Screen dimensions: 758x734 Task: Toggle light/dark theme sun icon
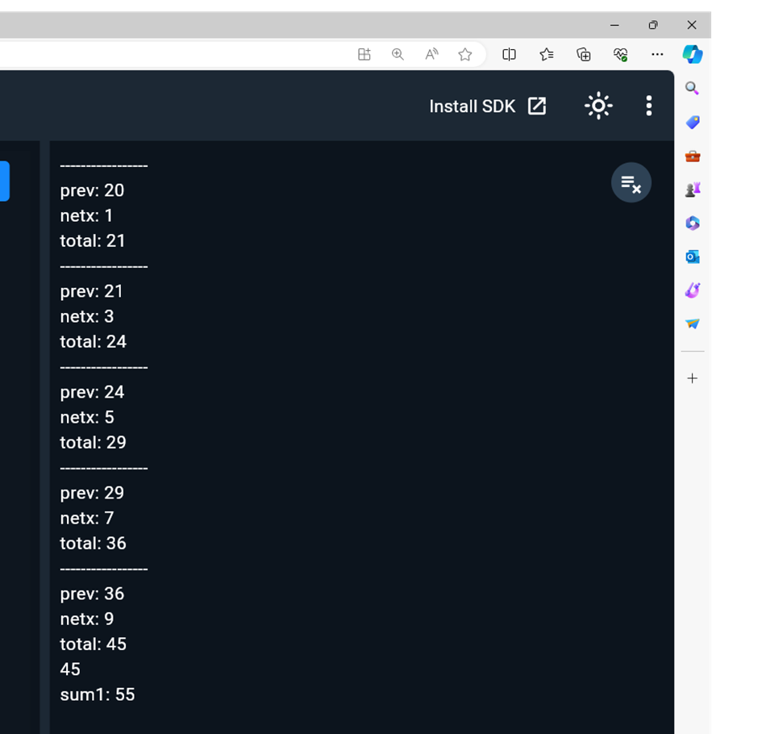[598, 106]
